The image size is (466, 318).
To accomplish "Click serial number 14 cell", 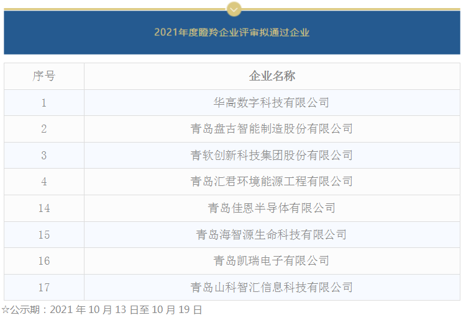I will [44, 208].
